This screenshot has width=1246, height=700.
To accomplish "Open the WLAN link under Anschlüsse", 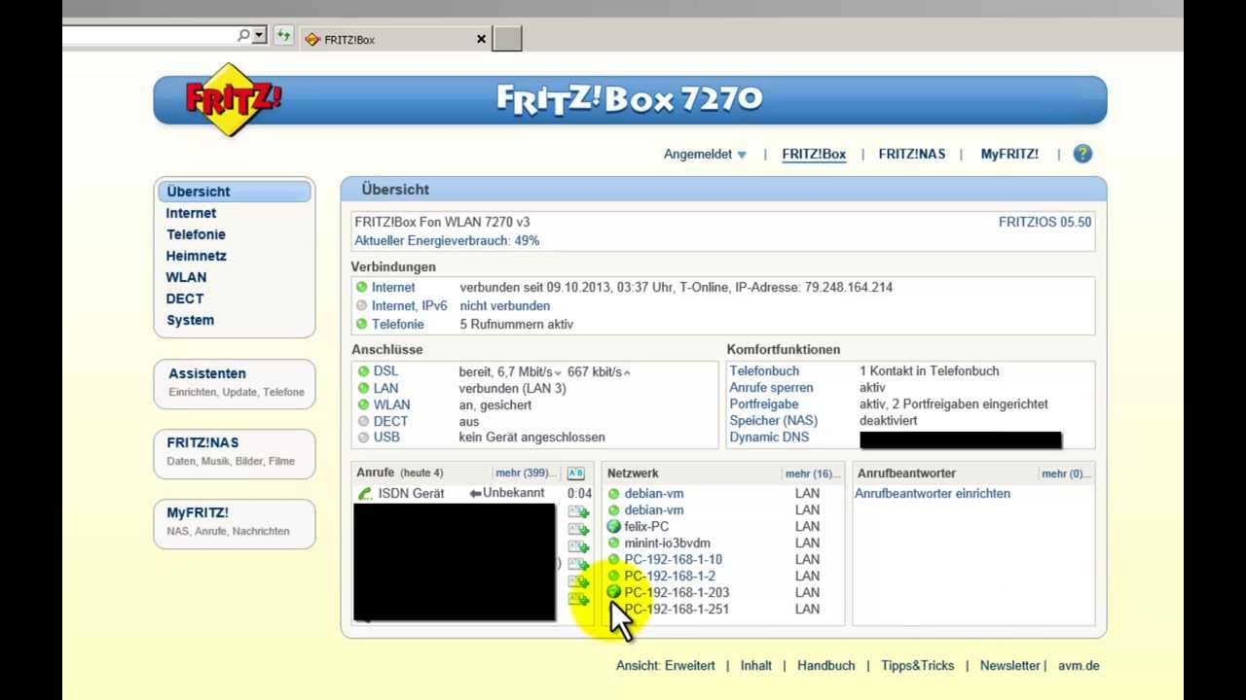I will [391, 404].
